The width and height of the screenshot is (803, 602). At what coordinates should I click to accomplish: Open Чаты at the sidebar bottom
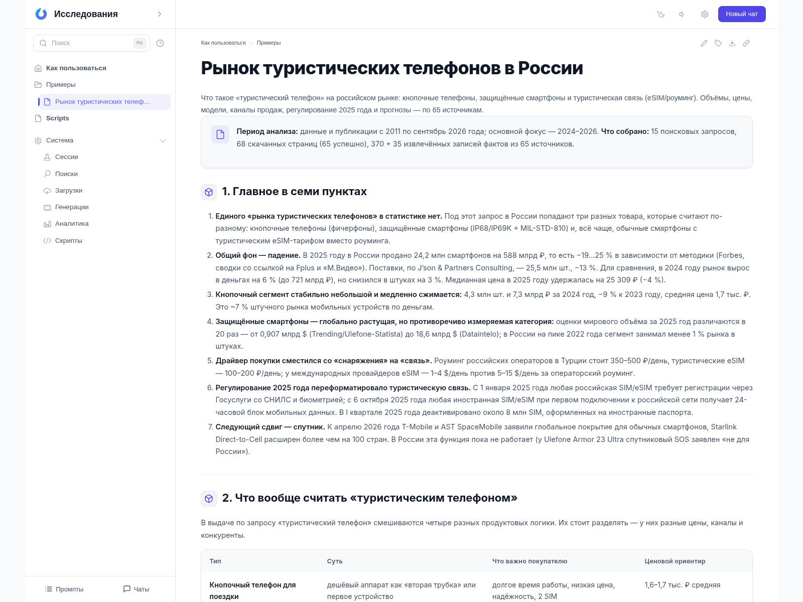(x=137, y=589)
